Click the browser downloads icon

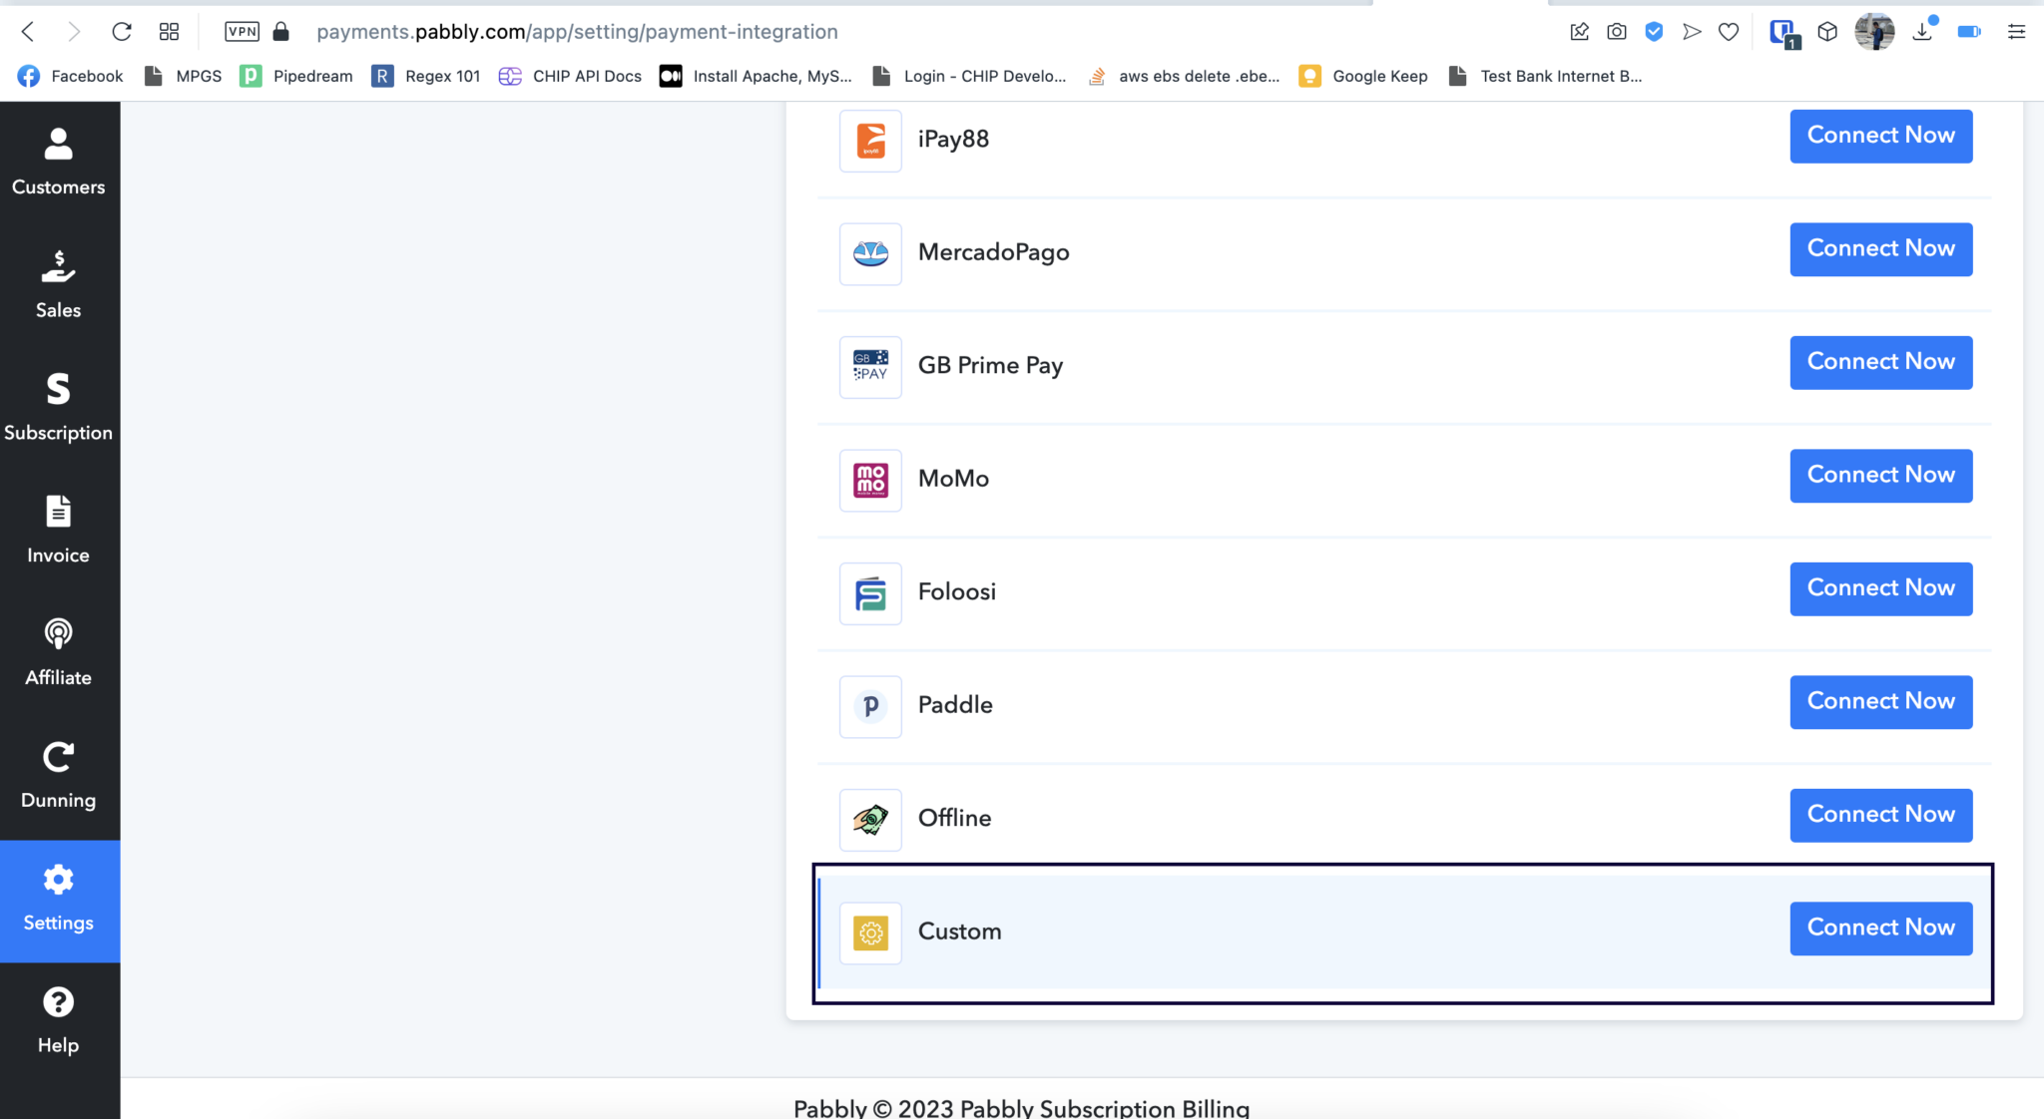(x=1919, y=31)
